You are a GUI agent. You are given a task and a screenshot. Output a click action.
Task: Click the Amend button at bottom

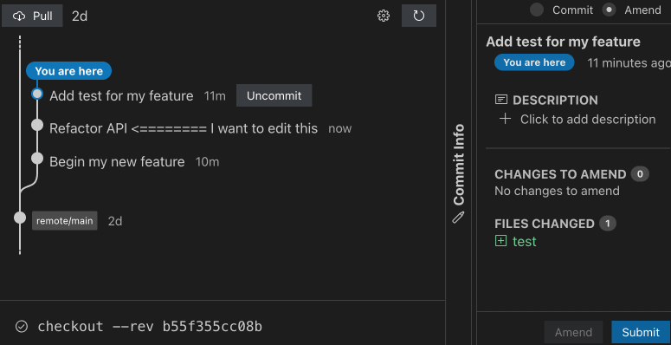point(573,332)
